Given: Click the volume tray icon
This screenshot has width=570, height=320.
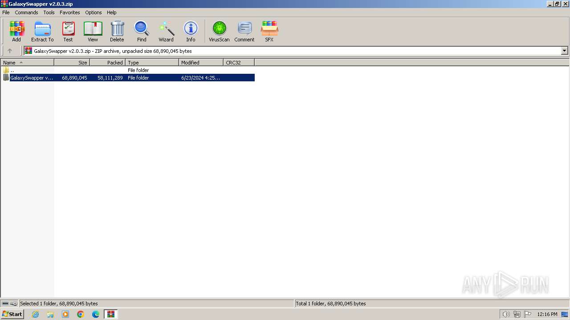Looking at the screenshot, I should point(506,314).
